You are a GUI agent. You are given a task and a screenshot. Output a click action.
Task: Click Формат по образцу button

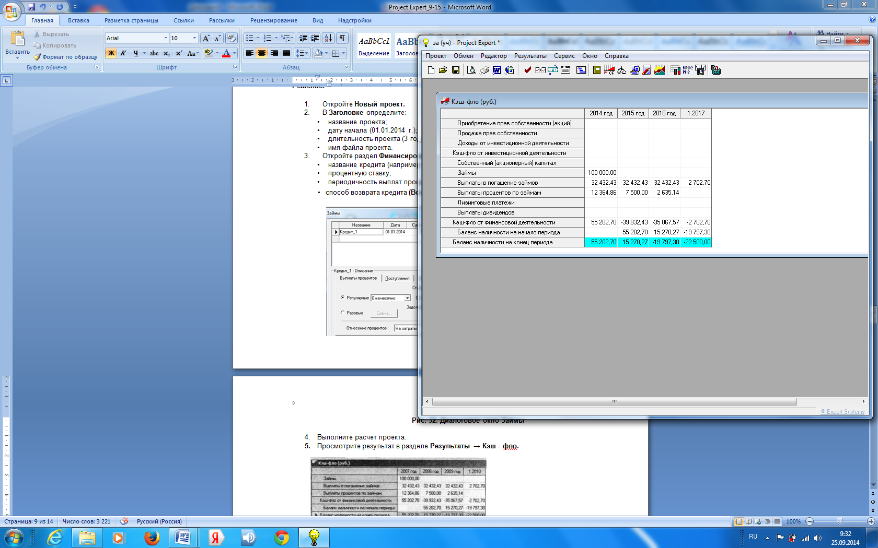click(65, 57)
